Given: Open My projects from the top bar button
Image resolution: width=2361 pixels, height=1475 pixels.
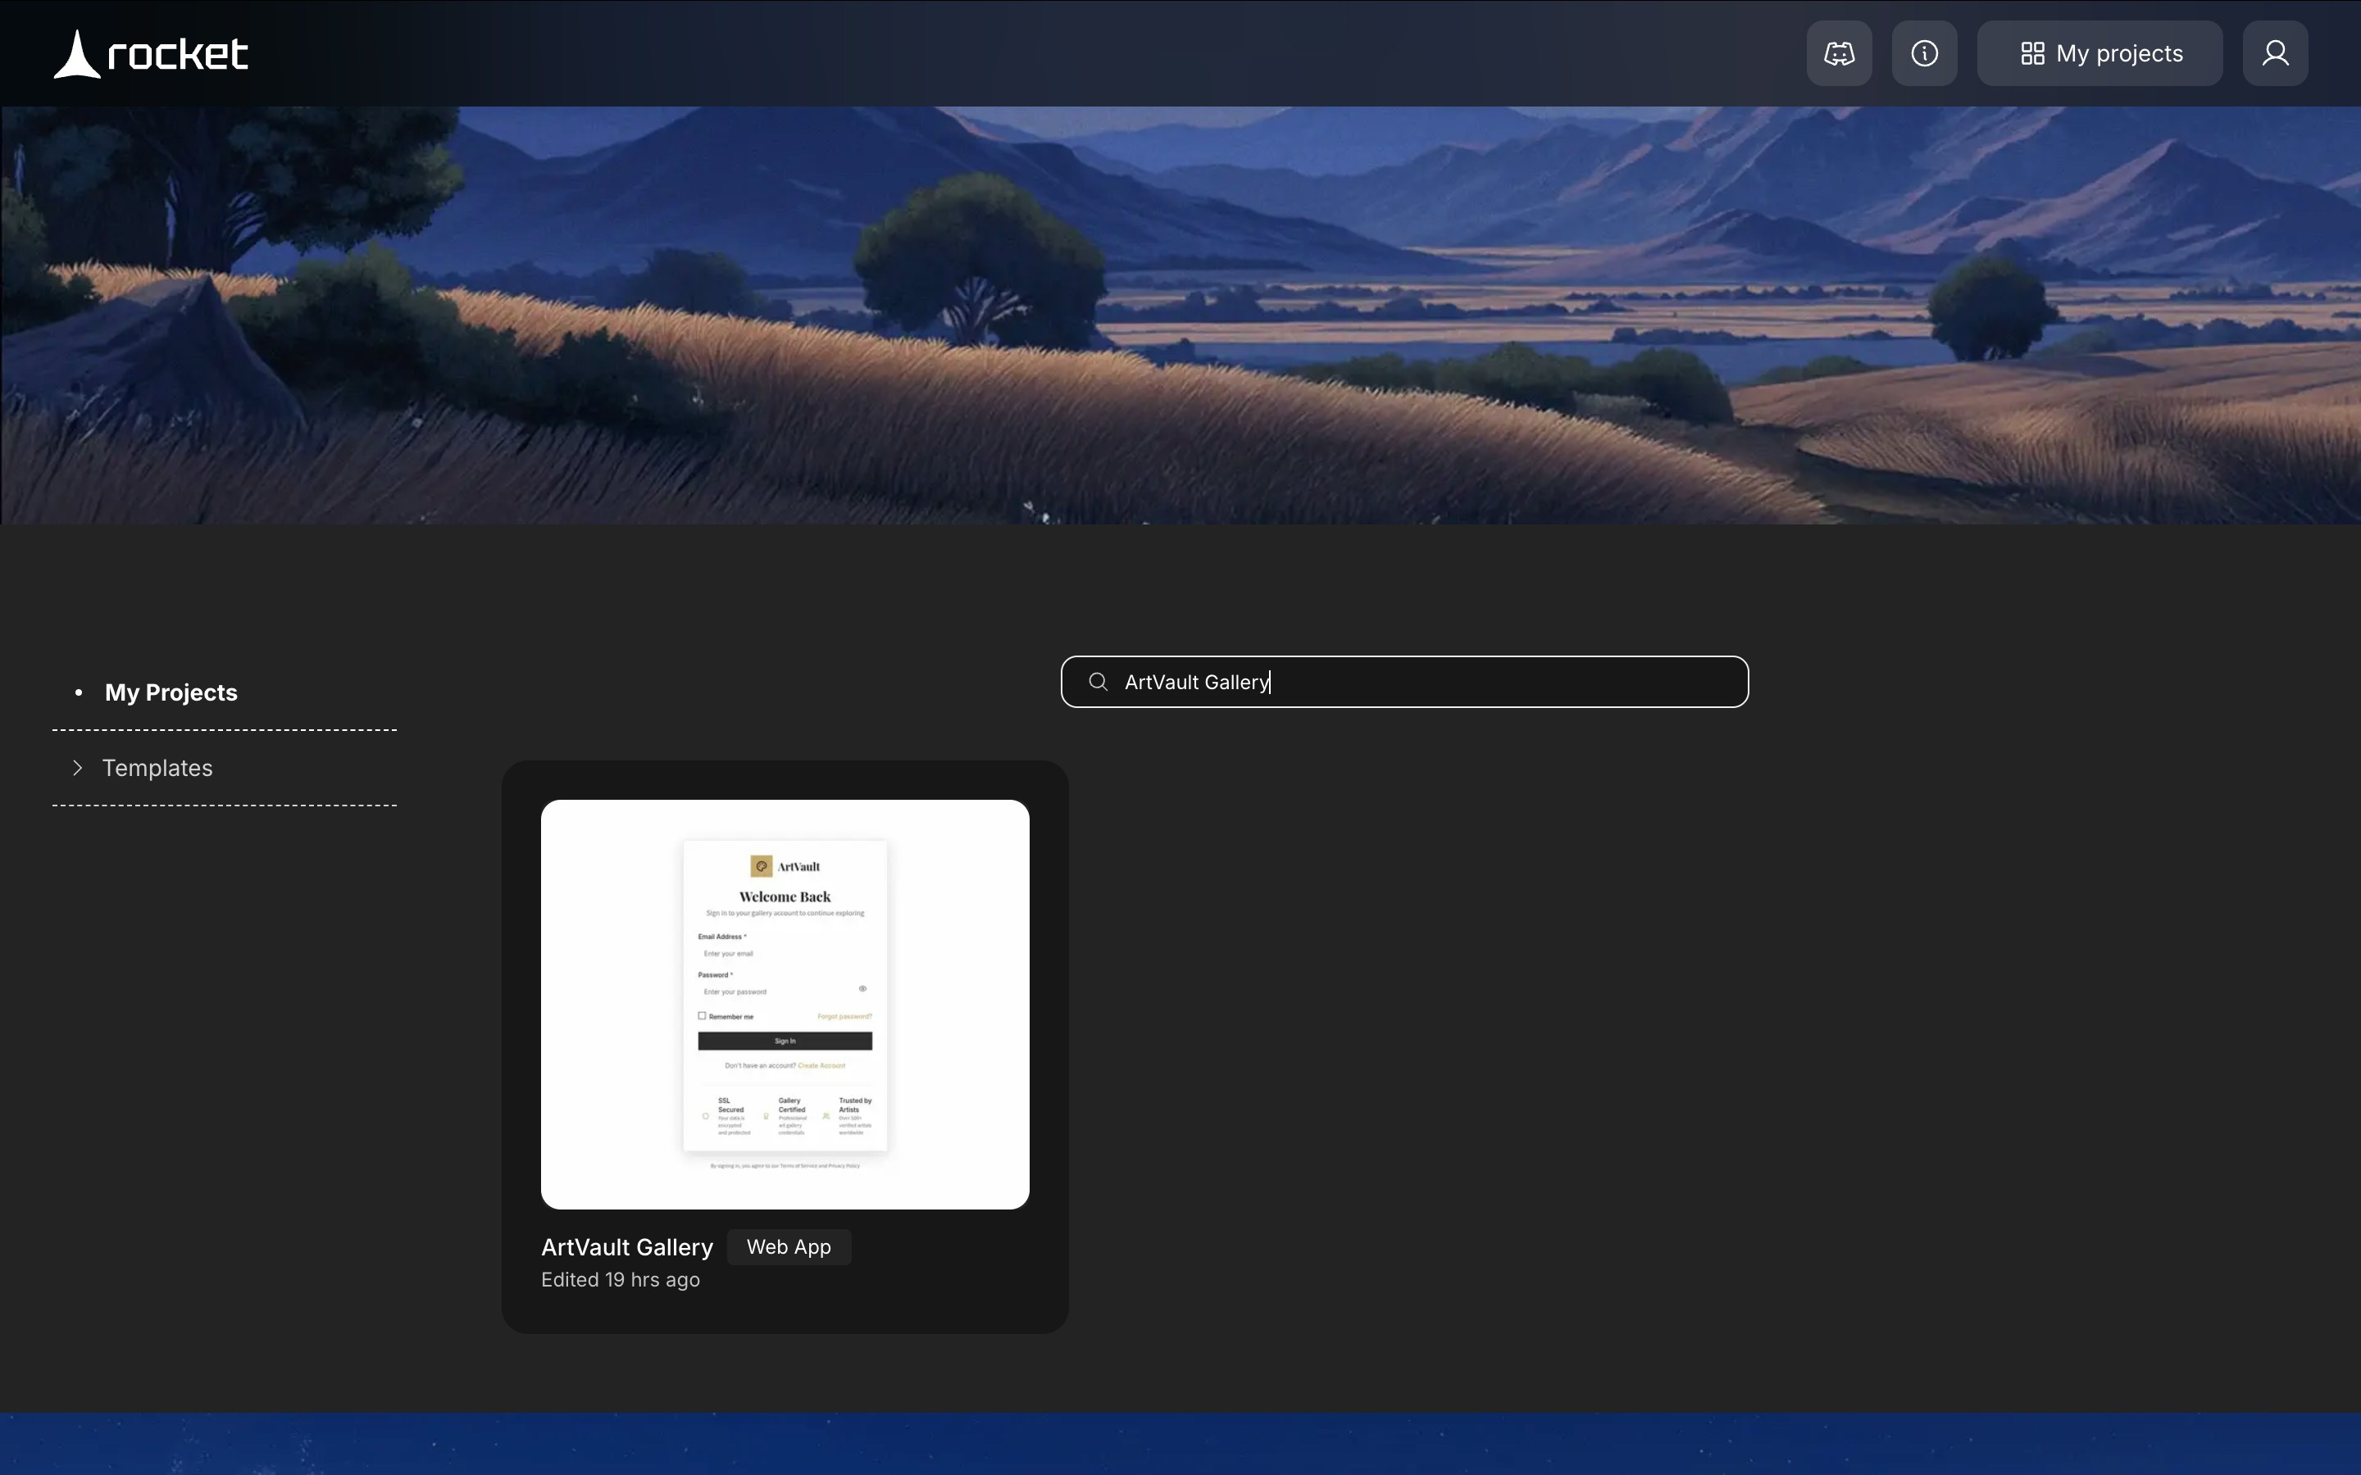Looking at the screenshot, I should [x=2099, y=52].
